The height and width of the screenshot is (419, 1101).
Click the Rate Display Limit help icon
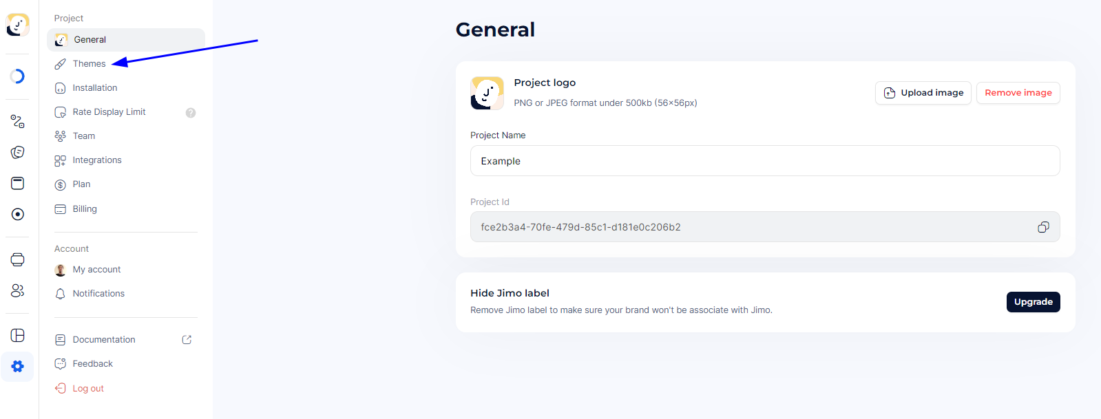click(x=191, y=113)
